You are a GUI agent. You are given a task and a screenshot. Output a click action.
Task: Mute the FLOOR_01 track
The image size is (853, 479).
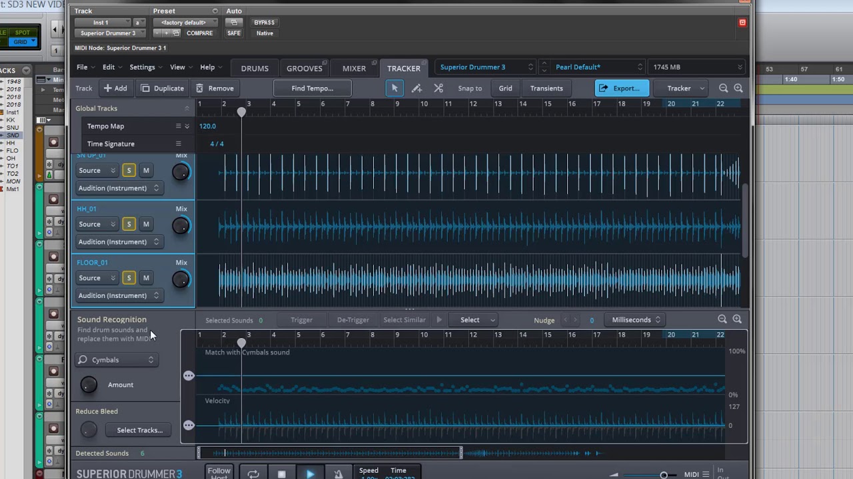[146, 278]
